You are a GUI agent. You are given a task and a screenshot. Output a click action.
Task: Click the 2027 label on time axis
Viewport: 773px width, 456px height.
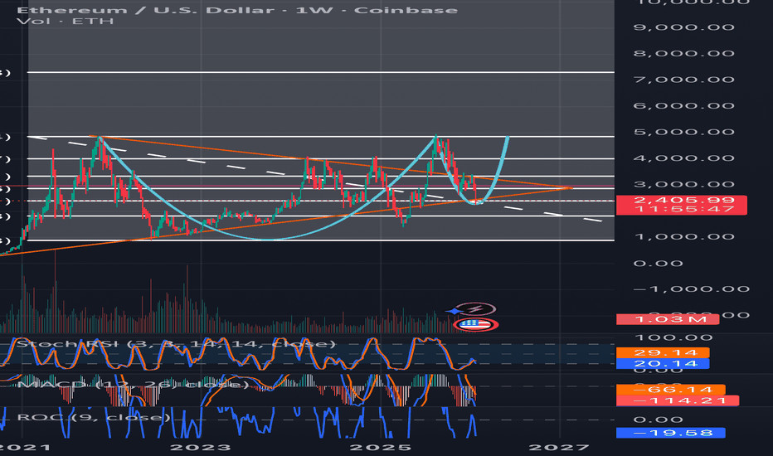[x=562, y=448]
